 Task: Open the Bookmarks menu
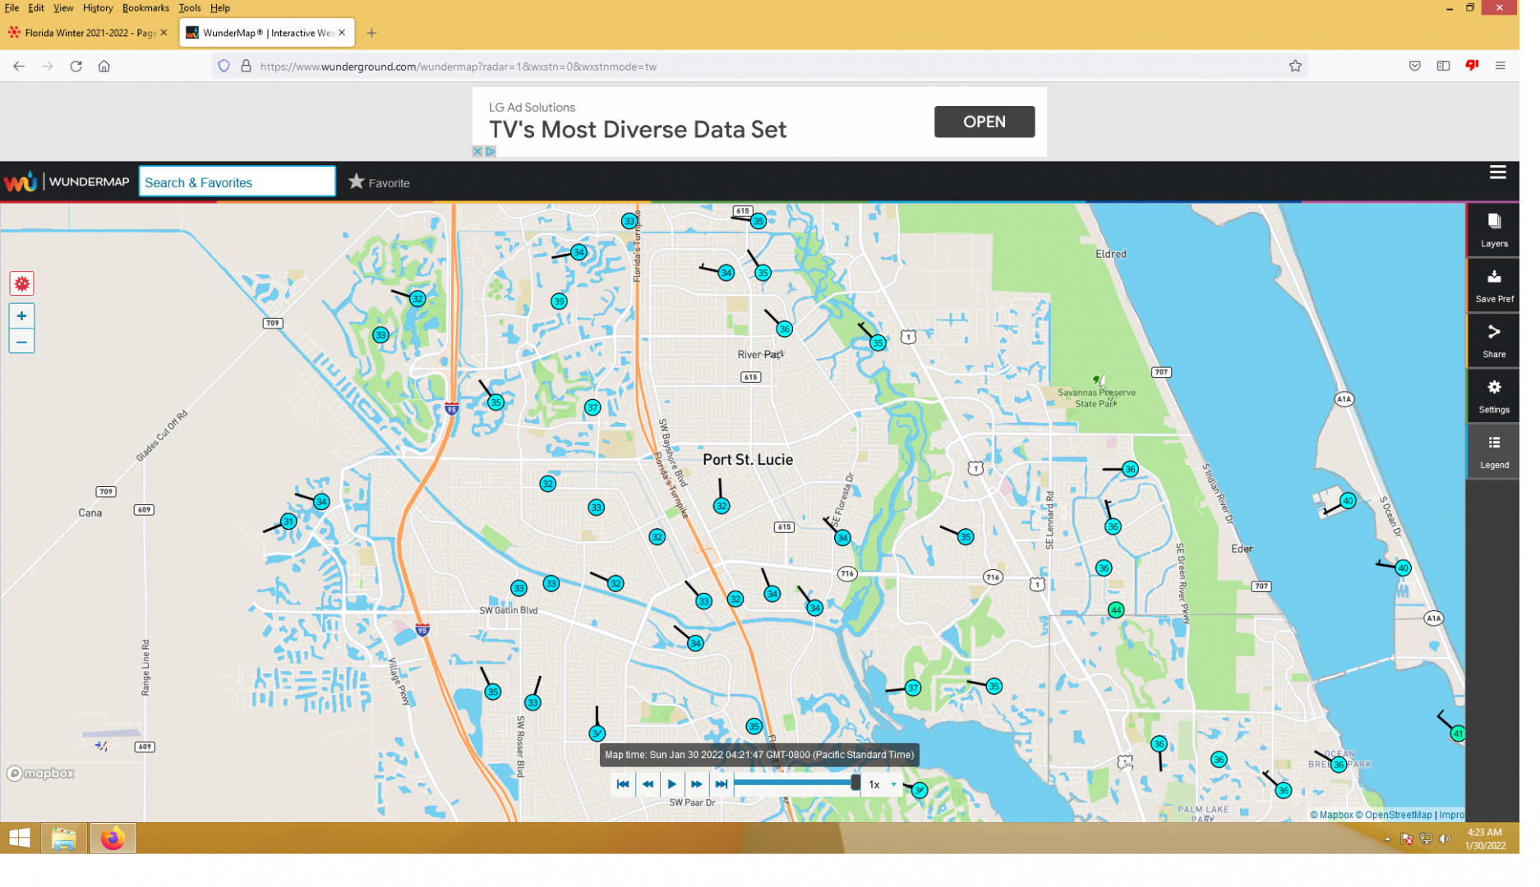147,8
